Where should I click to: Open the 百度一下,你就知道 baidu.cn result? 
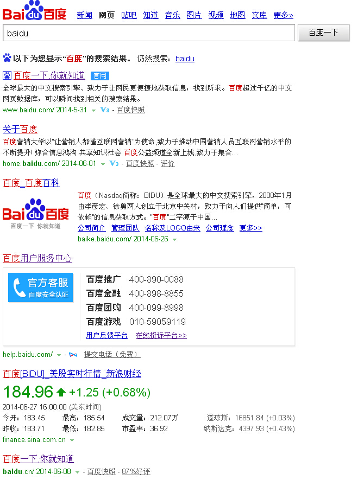pos(39,459)
